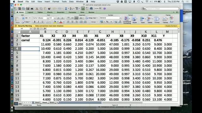Image resolution: width=202 pixels, height=113 pixels.
Task: Open the General number format dropdown
Action: (121, 18)
